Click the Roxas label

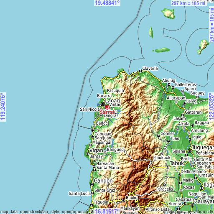click(x=189, y=187)
